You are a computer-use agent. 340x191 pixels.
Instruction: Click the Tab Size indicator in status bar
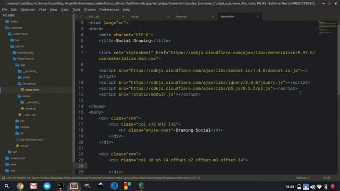point(303,178)
